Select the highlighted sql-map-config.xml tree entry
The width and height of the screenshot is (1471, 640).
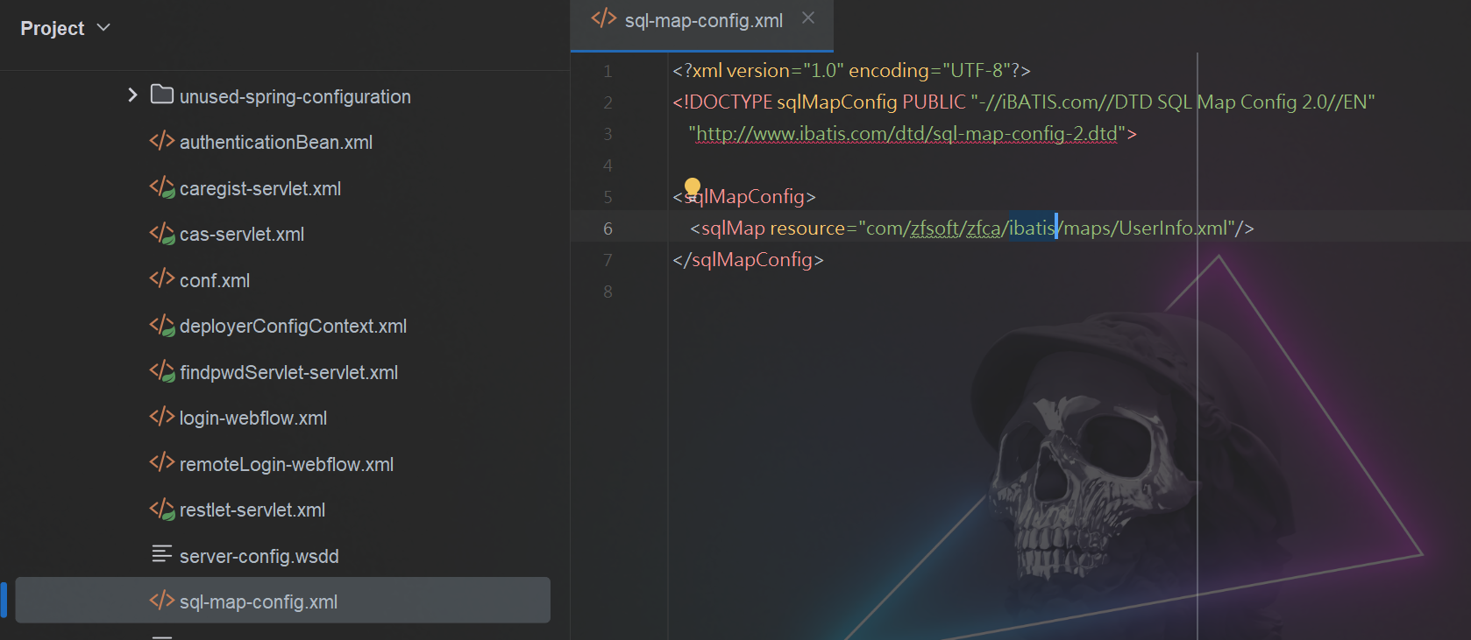point(258,602)
